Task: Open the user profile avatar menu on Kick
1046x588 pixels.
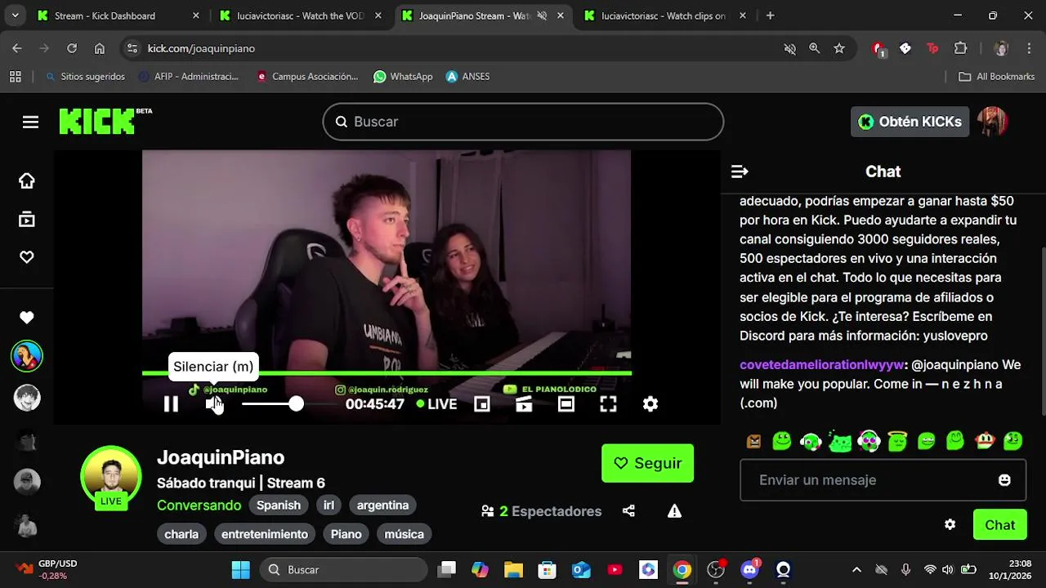Action: [993, 122]
